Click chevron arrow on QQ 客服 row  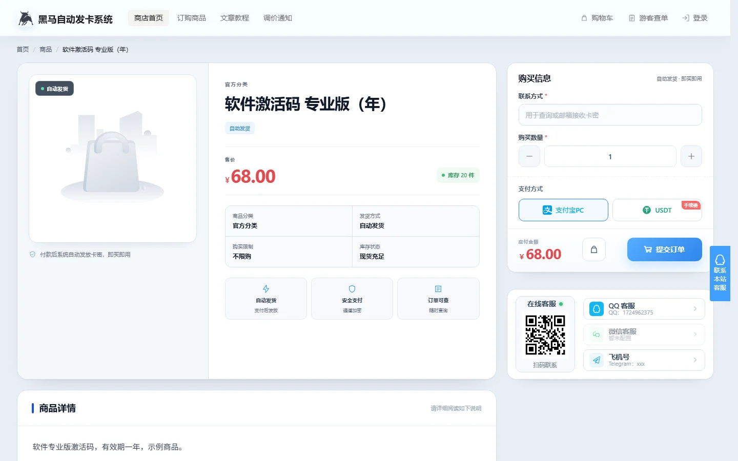695,309
